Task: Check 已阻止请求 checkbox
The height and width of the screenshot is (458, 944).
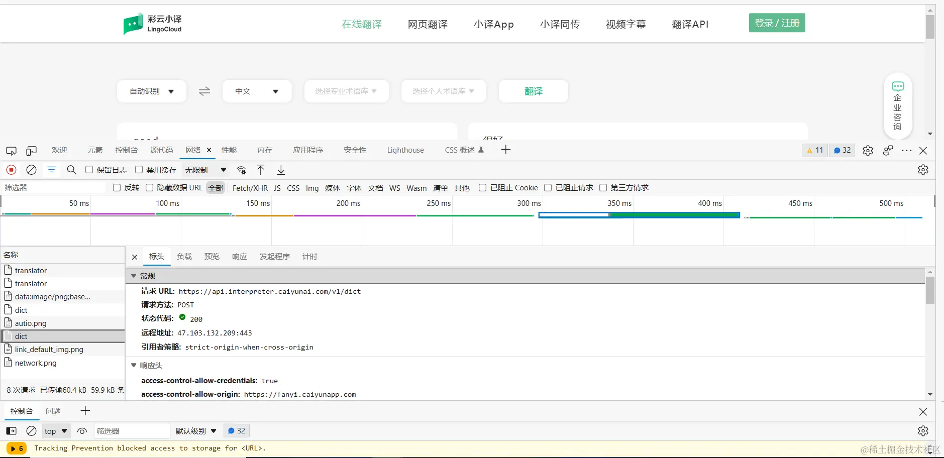Action: coord(548,188)
